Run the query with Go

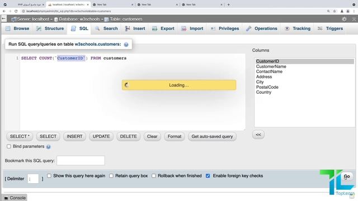pyautogui.click(x=347, y=176)
